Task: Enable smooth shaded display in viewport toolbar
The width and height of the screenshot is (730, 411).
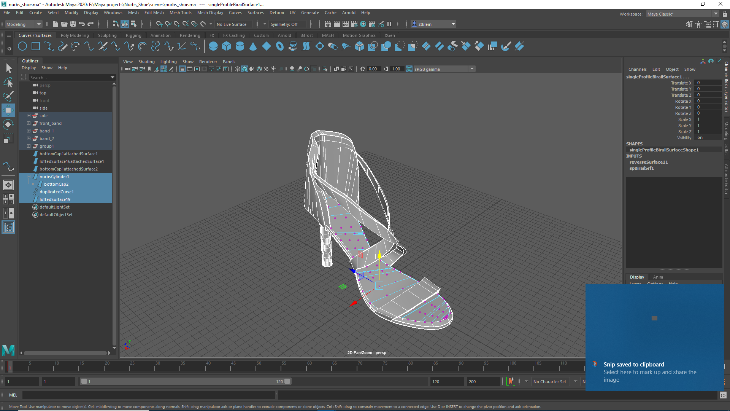Action: [x=244, y=69]
